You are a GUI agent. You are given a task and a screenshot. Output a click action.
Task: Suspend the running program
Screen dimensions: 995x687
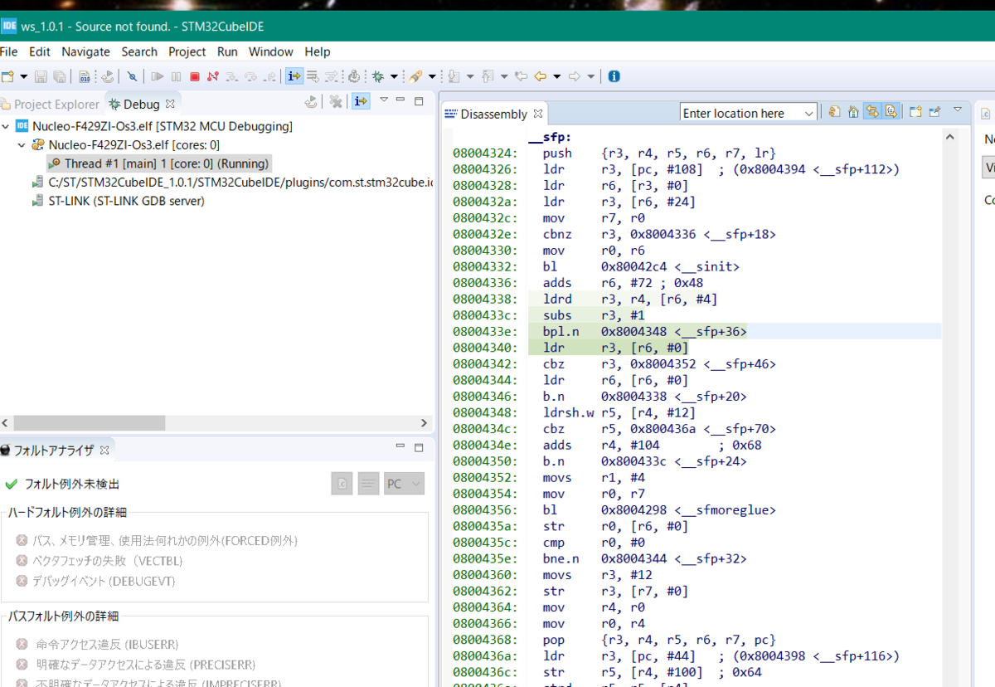pos(177,76)
